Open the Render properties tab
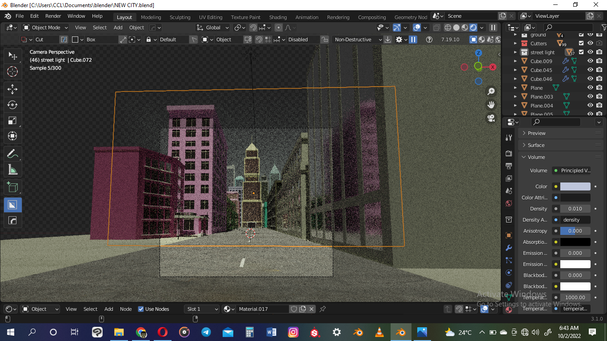The image size is (607, 341). click(x=509, y=153)
